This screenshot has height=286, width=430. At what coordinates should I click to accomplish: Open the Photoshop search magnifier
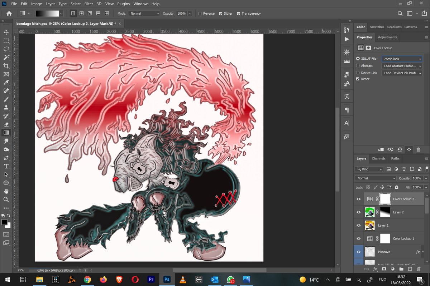[400, 13]
